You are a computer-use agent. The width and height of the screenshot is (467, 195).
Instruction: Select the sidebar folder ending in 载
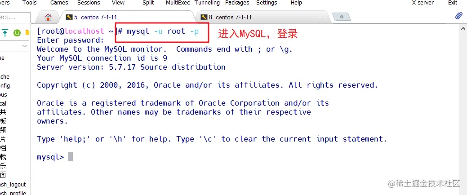(x=3, y=157)
